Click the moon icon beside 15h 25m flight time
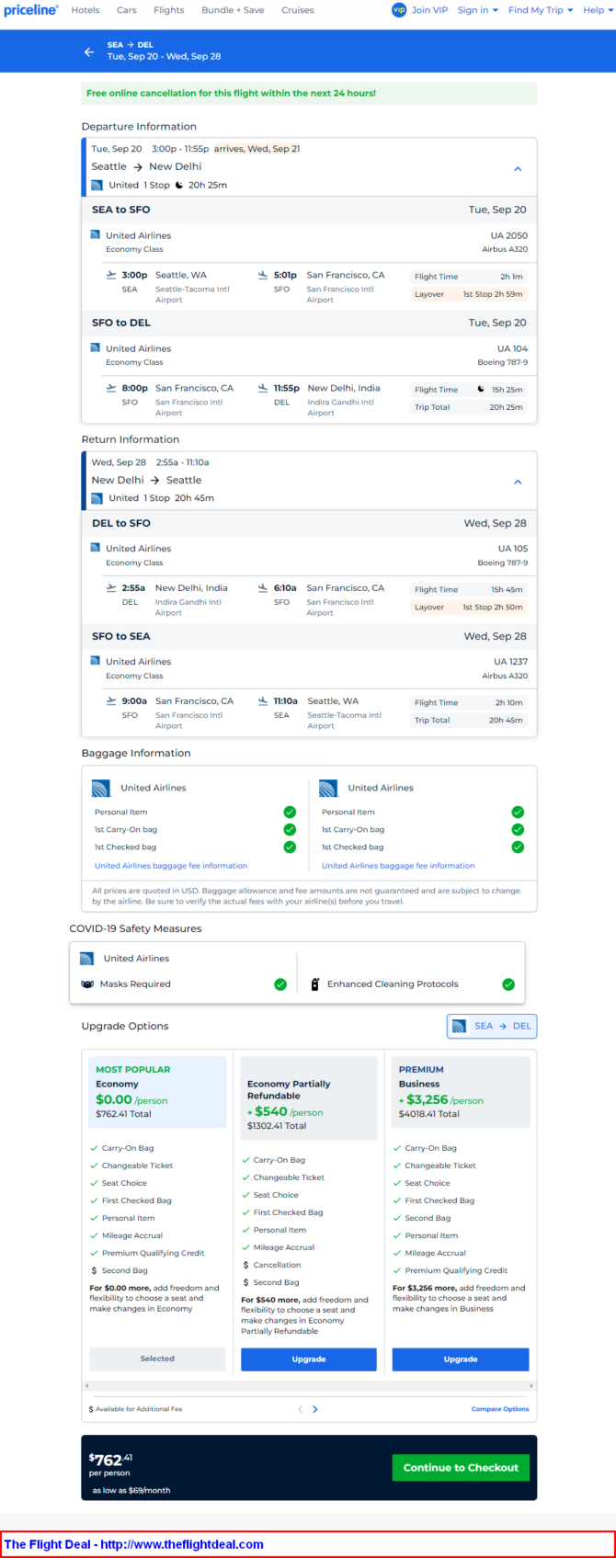Image resolution: width=616 pixels, height=1558 pixels. click(480, 389)
